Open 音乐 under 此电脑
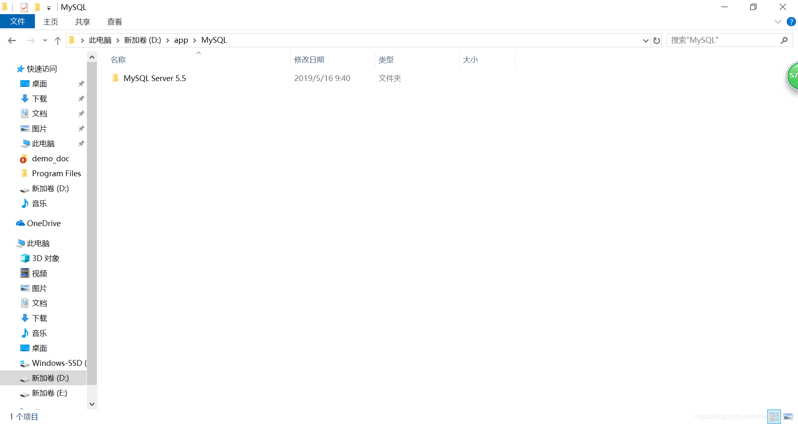 tap(39, 333)
